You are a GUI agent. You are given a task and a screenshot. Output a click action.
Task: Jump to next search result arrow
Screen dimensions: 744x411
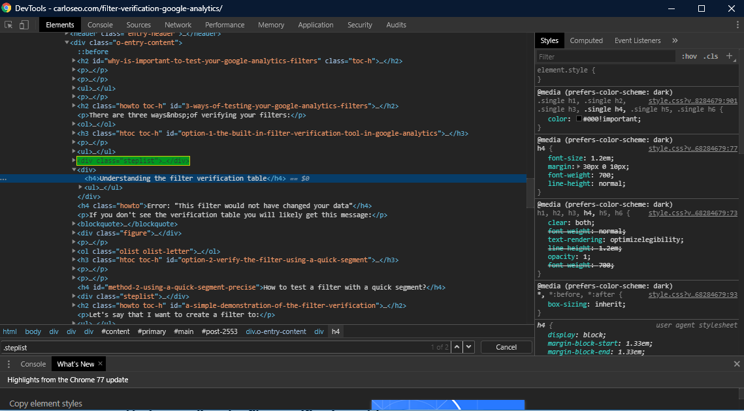pos(469,347)
